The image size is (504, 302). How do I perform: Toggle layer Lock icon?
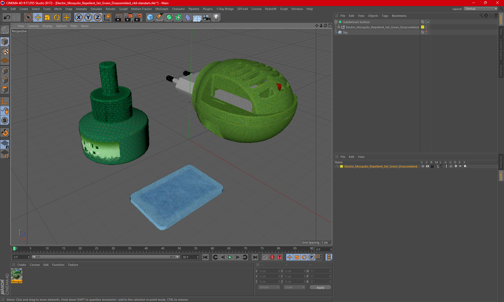(x=442, y=166)
